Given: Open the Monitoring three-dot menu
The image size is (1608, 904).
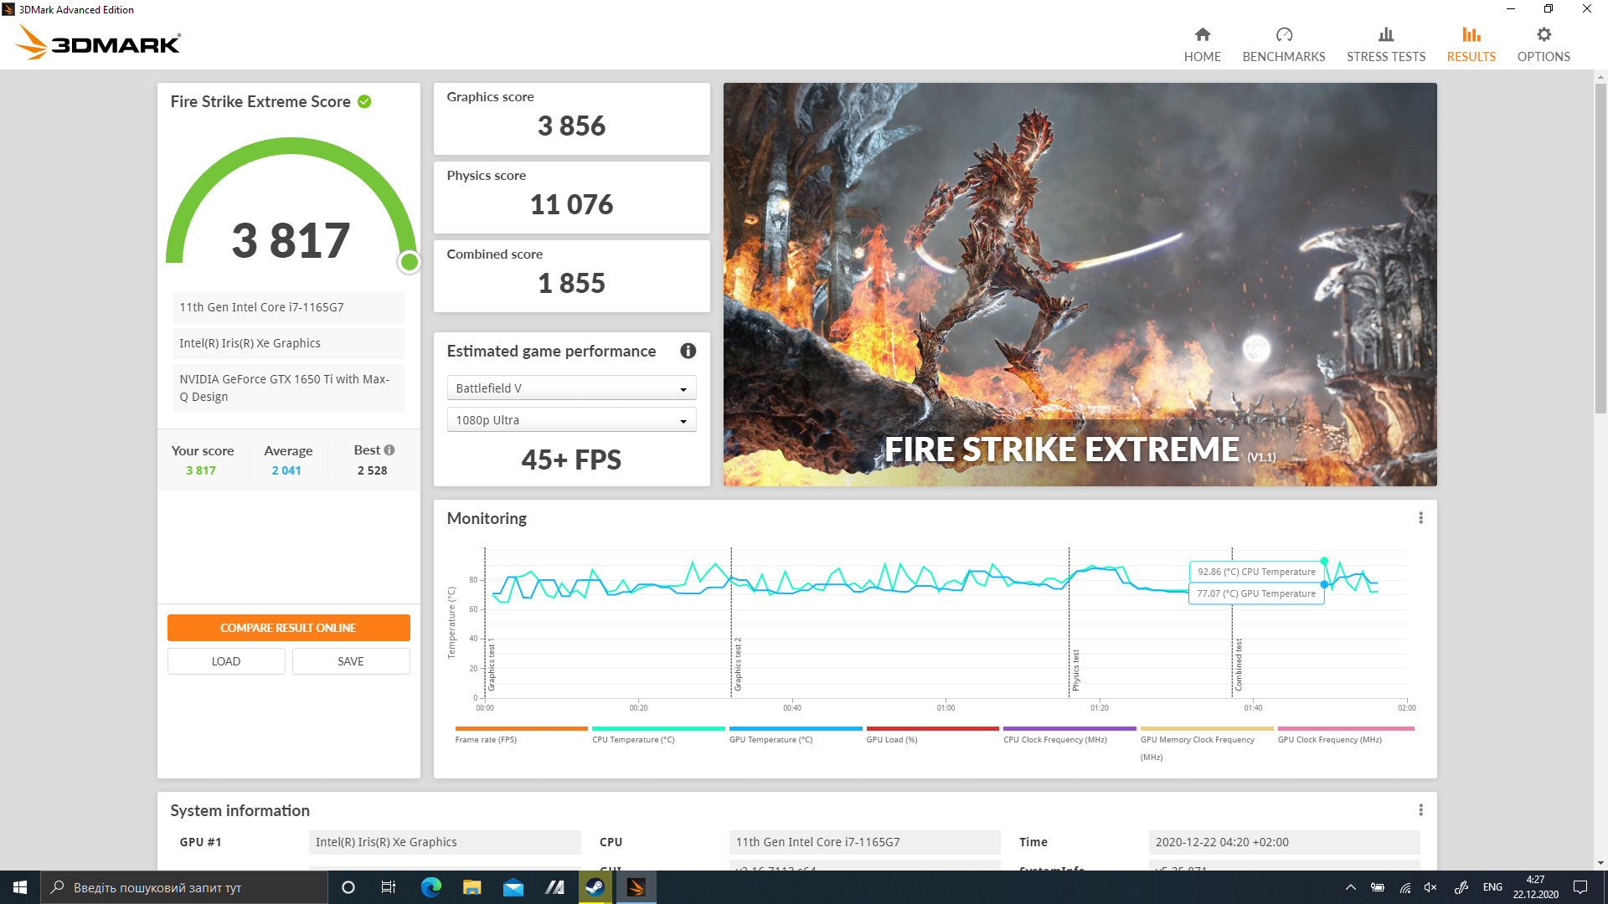Looking at the screenshot, I should pos(1420,518).
